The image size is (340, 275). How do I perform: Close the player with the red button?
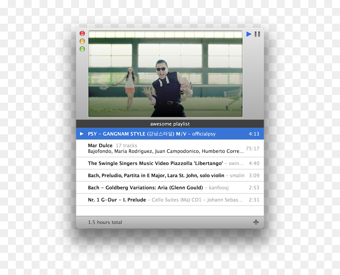click(82, 33)
